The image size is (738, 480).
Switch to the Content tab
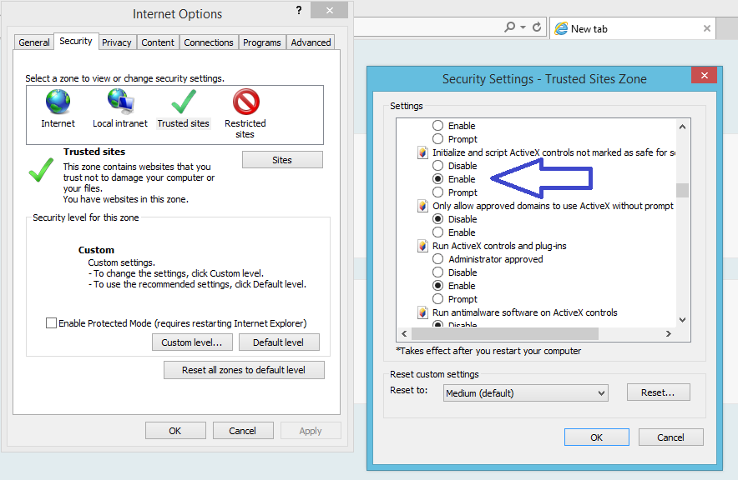click(x=158, y=42)
